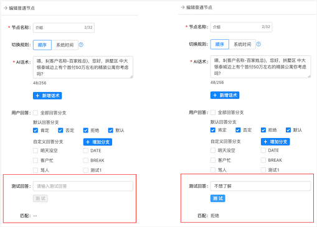Screen dimensions: 317x227
Task: Click the help icon beside 系统时间 in right panel
Action: (258, 44)
